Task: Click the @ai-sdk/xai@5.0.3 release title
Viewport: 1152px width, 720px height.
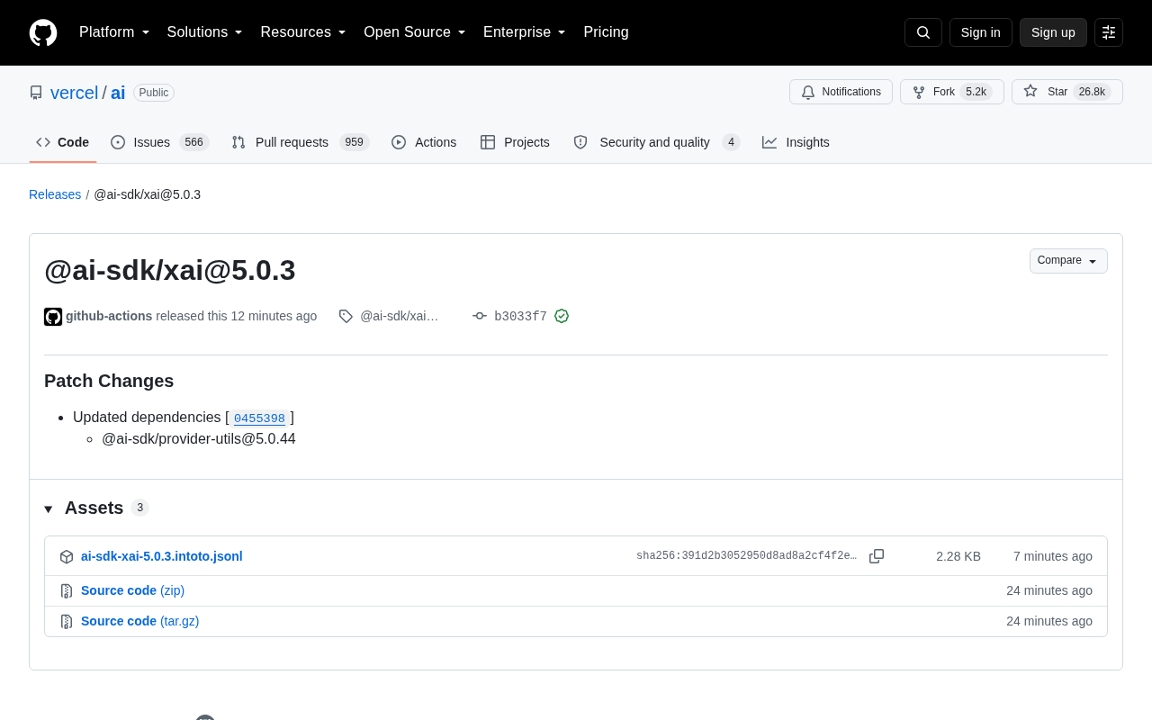Action: (170, 270)
